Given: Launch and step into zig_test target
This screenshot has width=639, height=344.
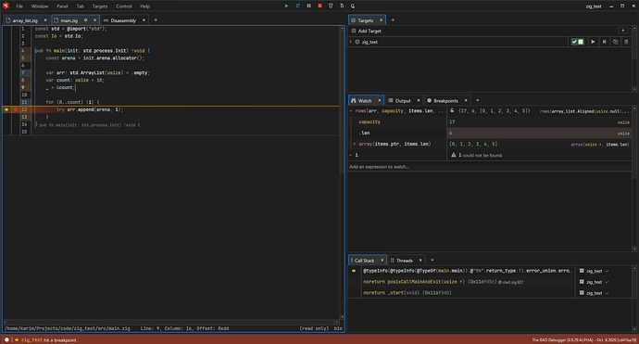Looking at the screenshot, I should [x=605, y=42].
